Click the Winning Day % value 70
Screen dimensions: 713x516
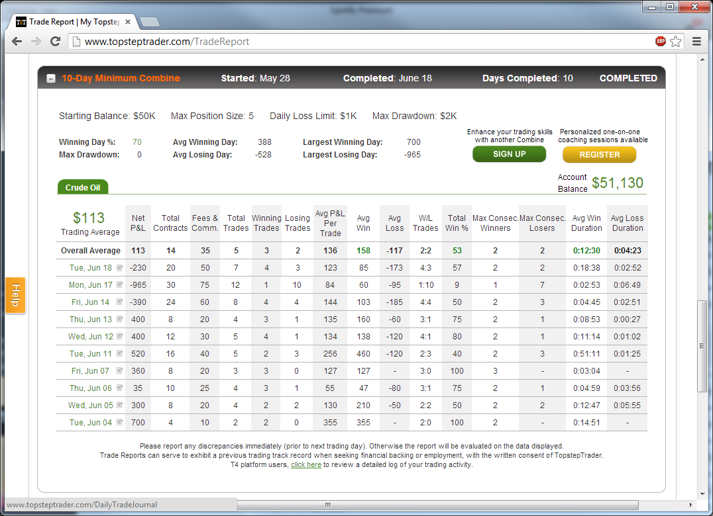[137, 142]
